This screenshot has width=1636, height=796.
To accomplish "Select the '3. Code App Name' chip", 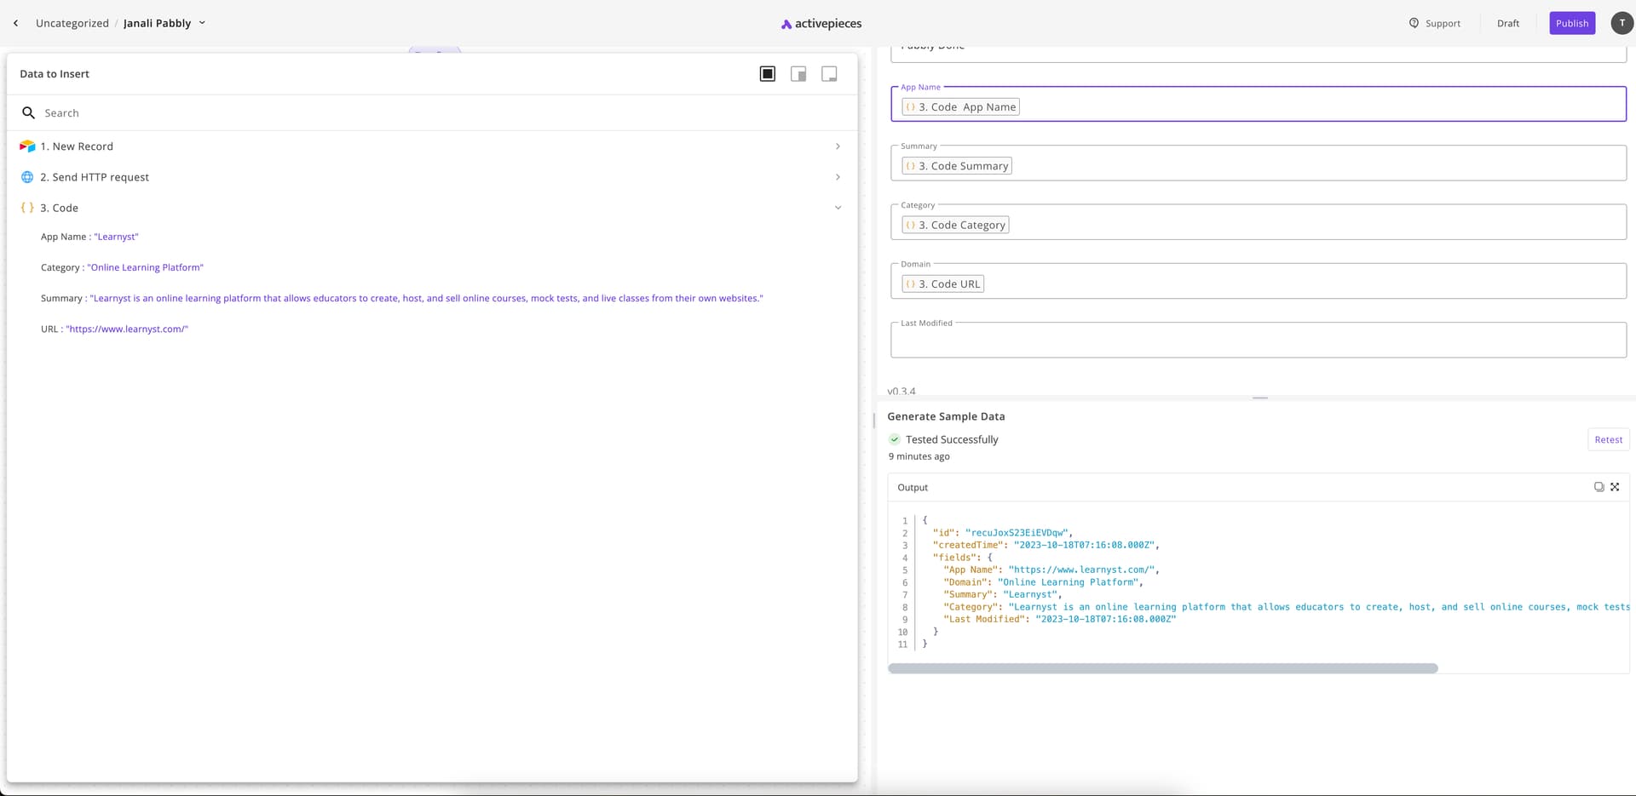I will point(960,107).
